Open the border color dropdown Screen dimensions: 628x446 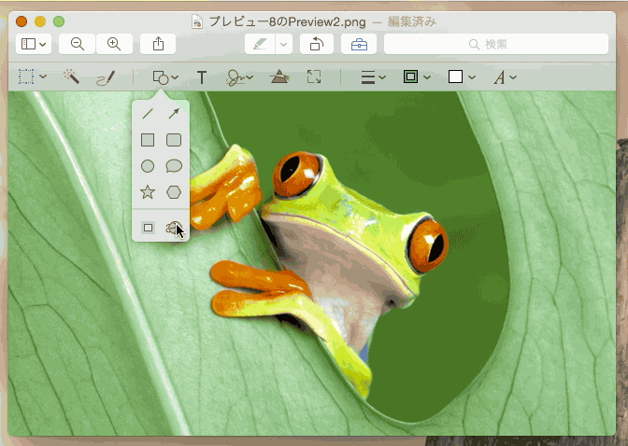click(x=417, y=77)
